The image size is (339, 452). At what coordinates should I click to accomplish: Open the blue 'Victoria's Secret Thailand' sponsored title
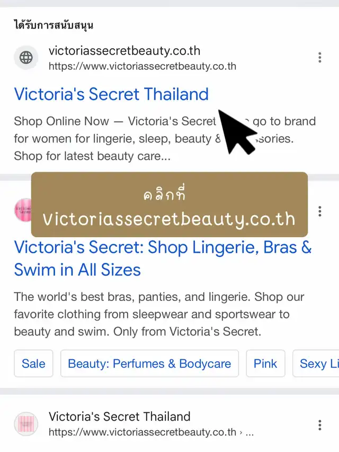pyautogui.click(x=111, y=94)
